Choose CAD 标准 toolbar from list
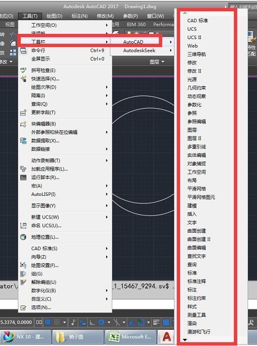 [197, 21]
